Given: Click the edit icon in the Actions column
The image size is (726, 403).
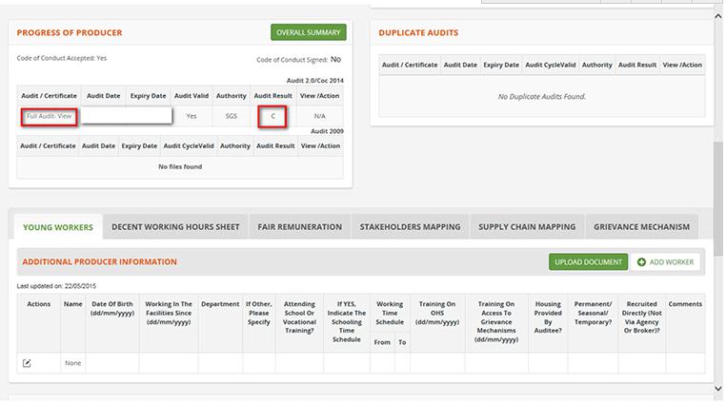Looking at the screenshot, I should coord(27,363).
